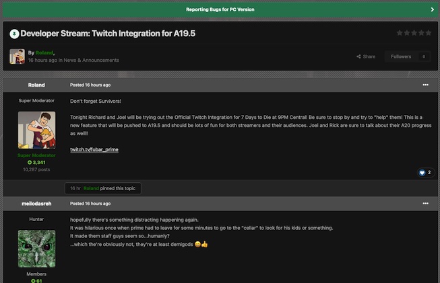Click Roland's small avatar in topic header
The height and width of the screenshot is (283, 440).
(17, 56)
